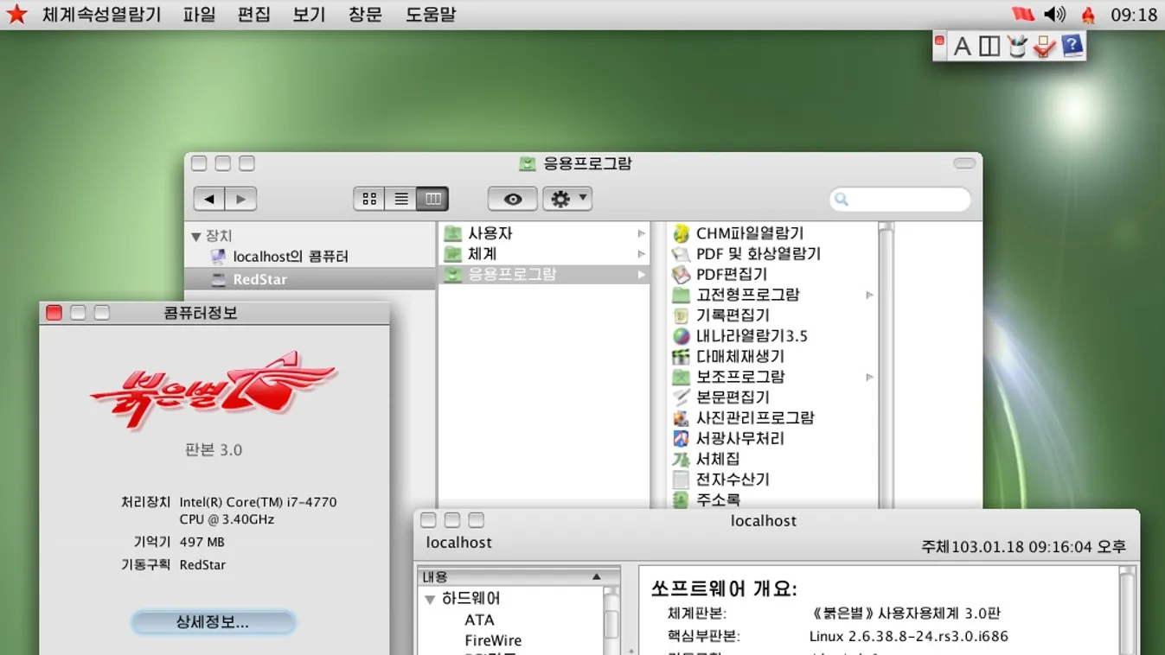This screenshot has width=1165, height=655.
Task: Click the eye quick-look button
Action: point(513,199)
